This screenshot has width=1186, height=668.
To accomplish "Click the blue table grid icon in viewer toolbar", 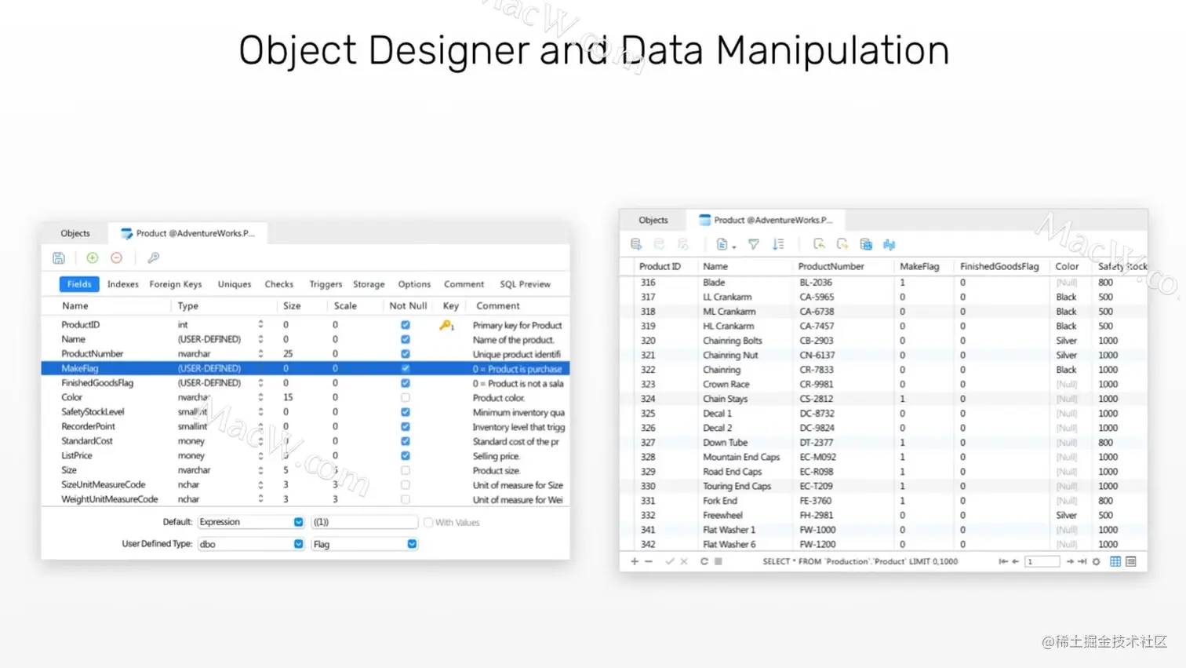I will point(866,244).
